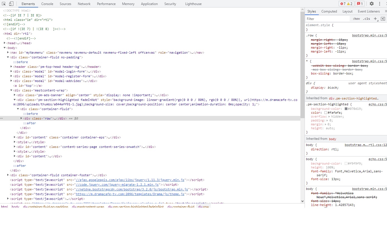
Task: Collapse the pm-section-highlighted div
Action: tap(15, 100)
